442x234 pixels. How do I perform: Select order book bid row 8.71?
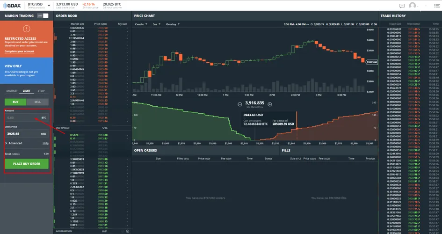(x=92, y=139)
